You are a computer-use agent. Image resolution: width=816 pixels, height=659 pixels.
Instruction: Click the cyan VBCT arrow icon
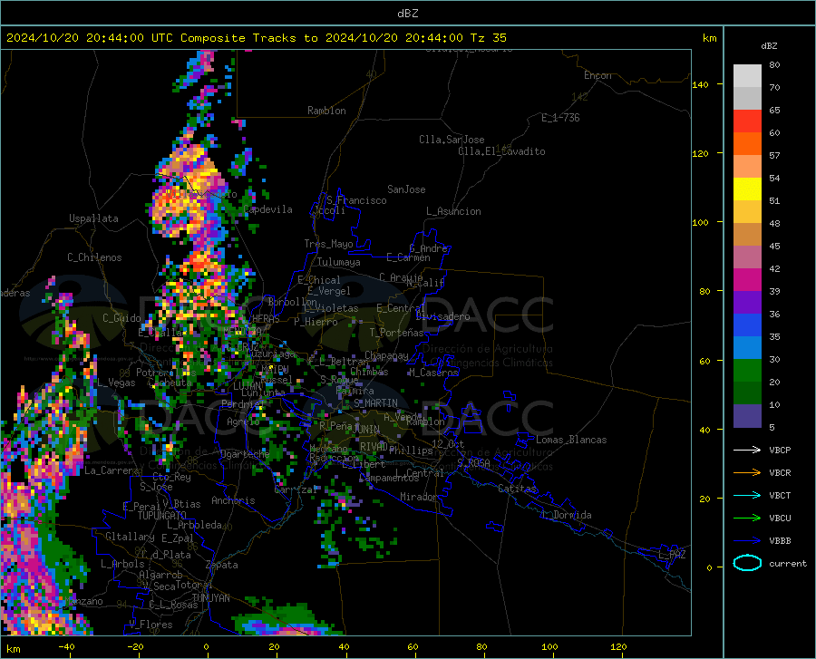click(747, 495)
